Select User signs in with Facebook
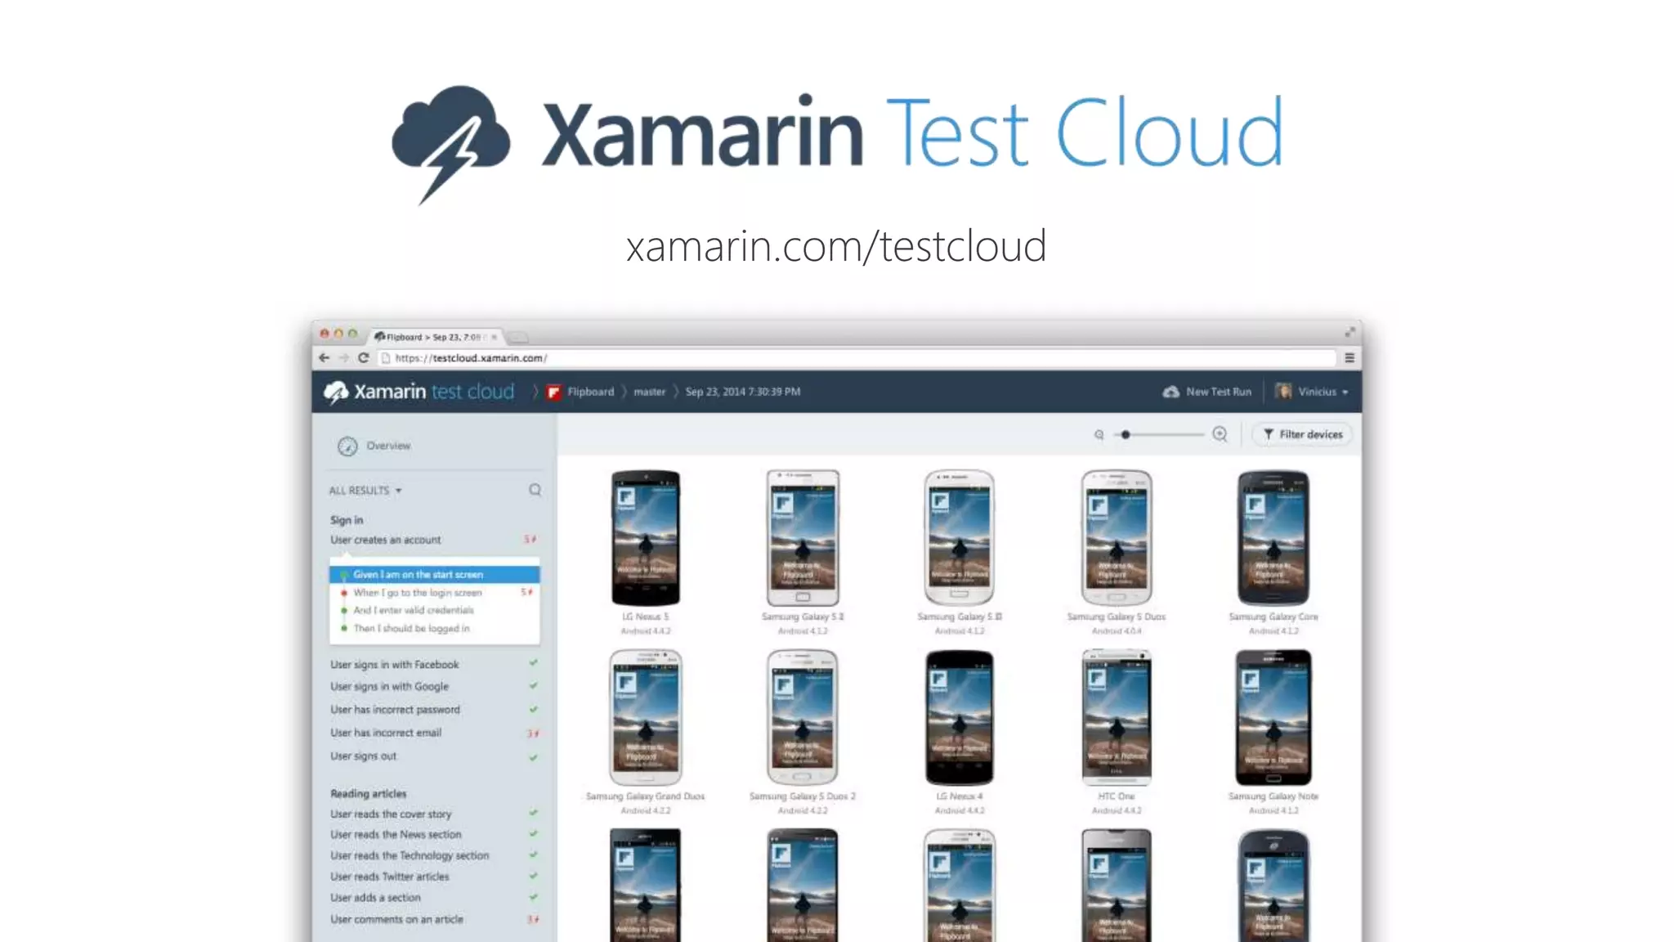This screenshot has height=942, width=1674. tap(395, 665)
